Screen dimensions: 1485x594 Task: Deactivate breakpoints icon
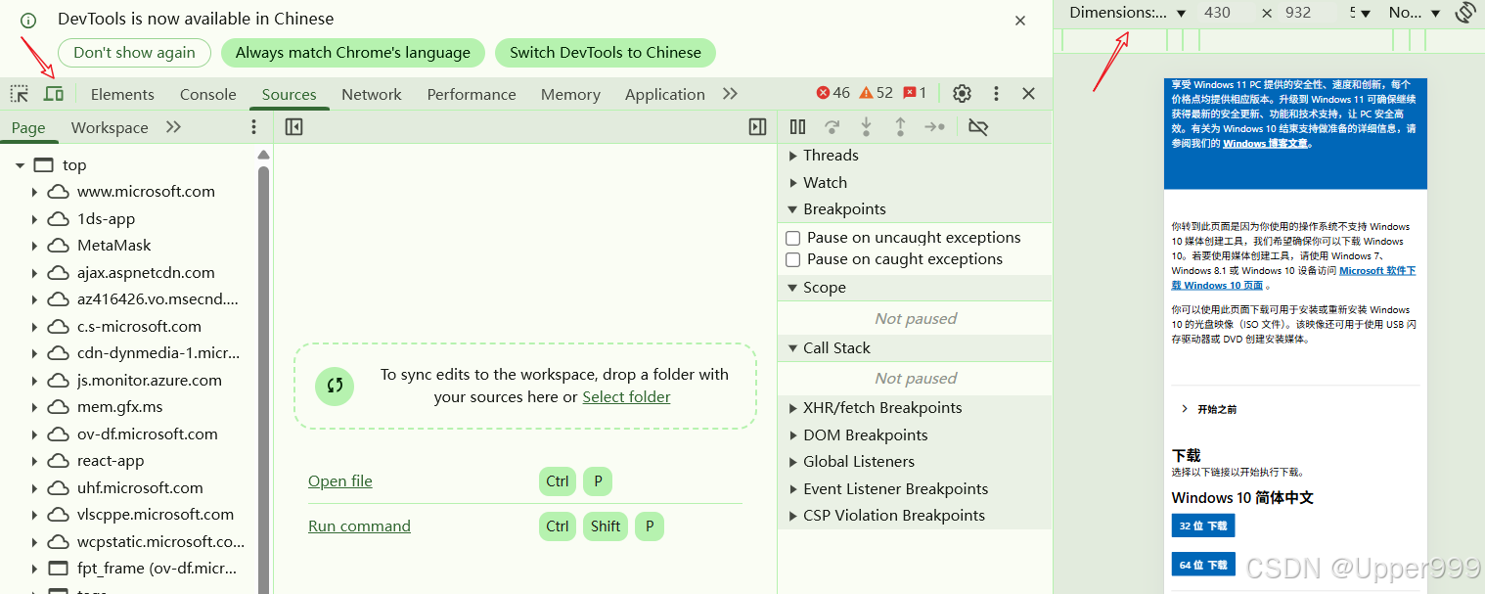(978, 127)
